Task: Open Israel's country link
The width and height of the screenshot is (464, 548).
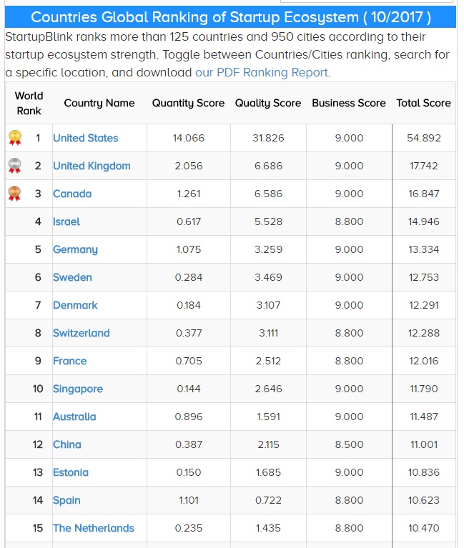Action: click(66, 221)
